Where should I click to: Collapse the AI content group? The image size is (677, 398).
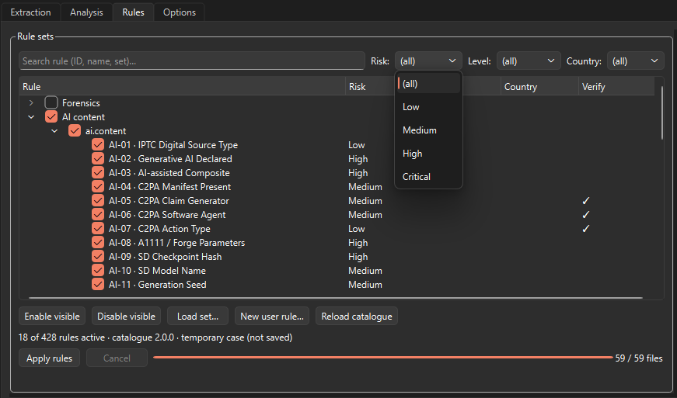point(31,117)
